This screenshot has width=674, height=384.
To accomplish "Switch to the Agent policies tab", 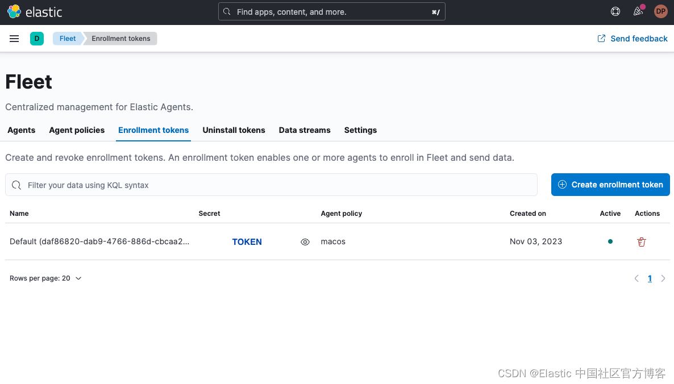I will point(77,130).
